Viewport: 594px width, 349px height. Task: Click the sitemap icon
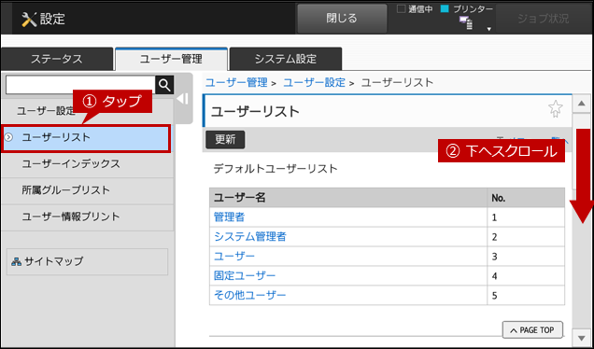coord(16,261)
